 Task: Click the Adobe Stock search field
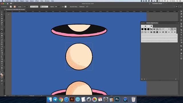[x=174, y=4]
